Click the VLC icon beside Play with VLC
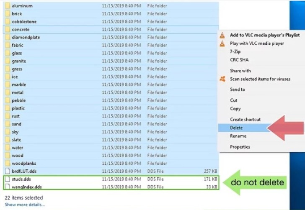The image size is (305, 210). [x=223, y=44]
